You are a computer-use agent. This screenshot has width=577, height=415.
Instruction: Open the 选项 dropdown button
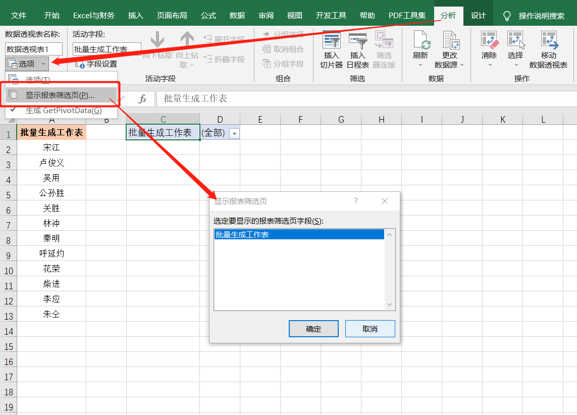coord(27,64)
